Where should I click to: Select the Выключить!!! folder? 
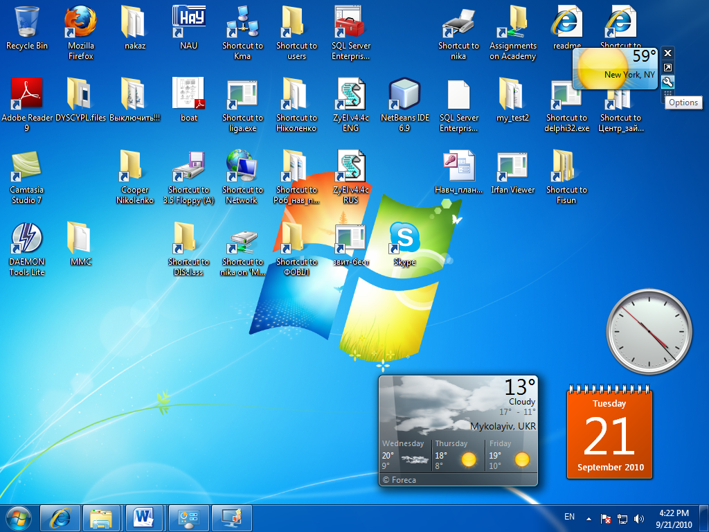135,100
